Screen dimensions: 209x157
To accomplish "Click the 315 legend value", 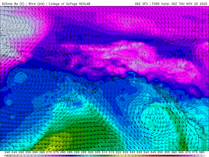I will click(112, 152).
